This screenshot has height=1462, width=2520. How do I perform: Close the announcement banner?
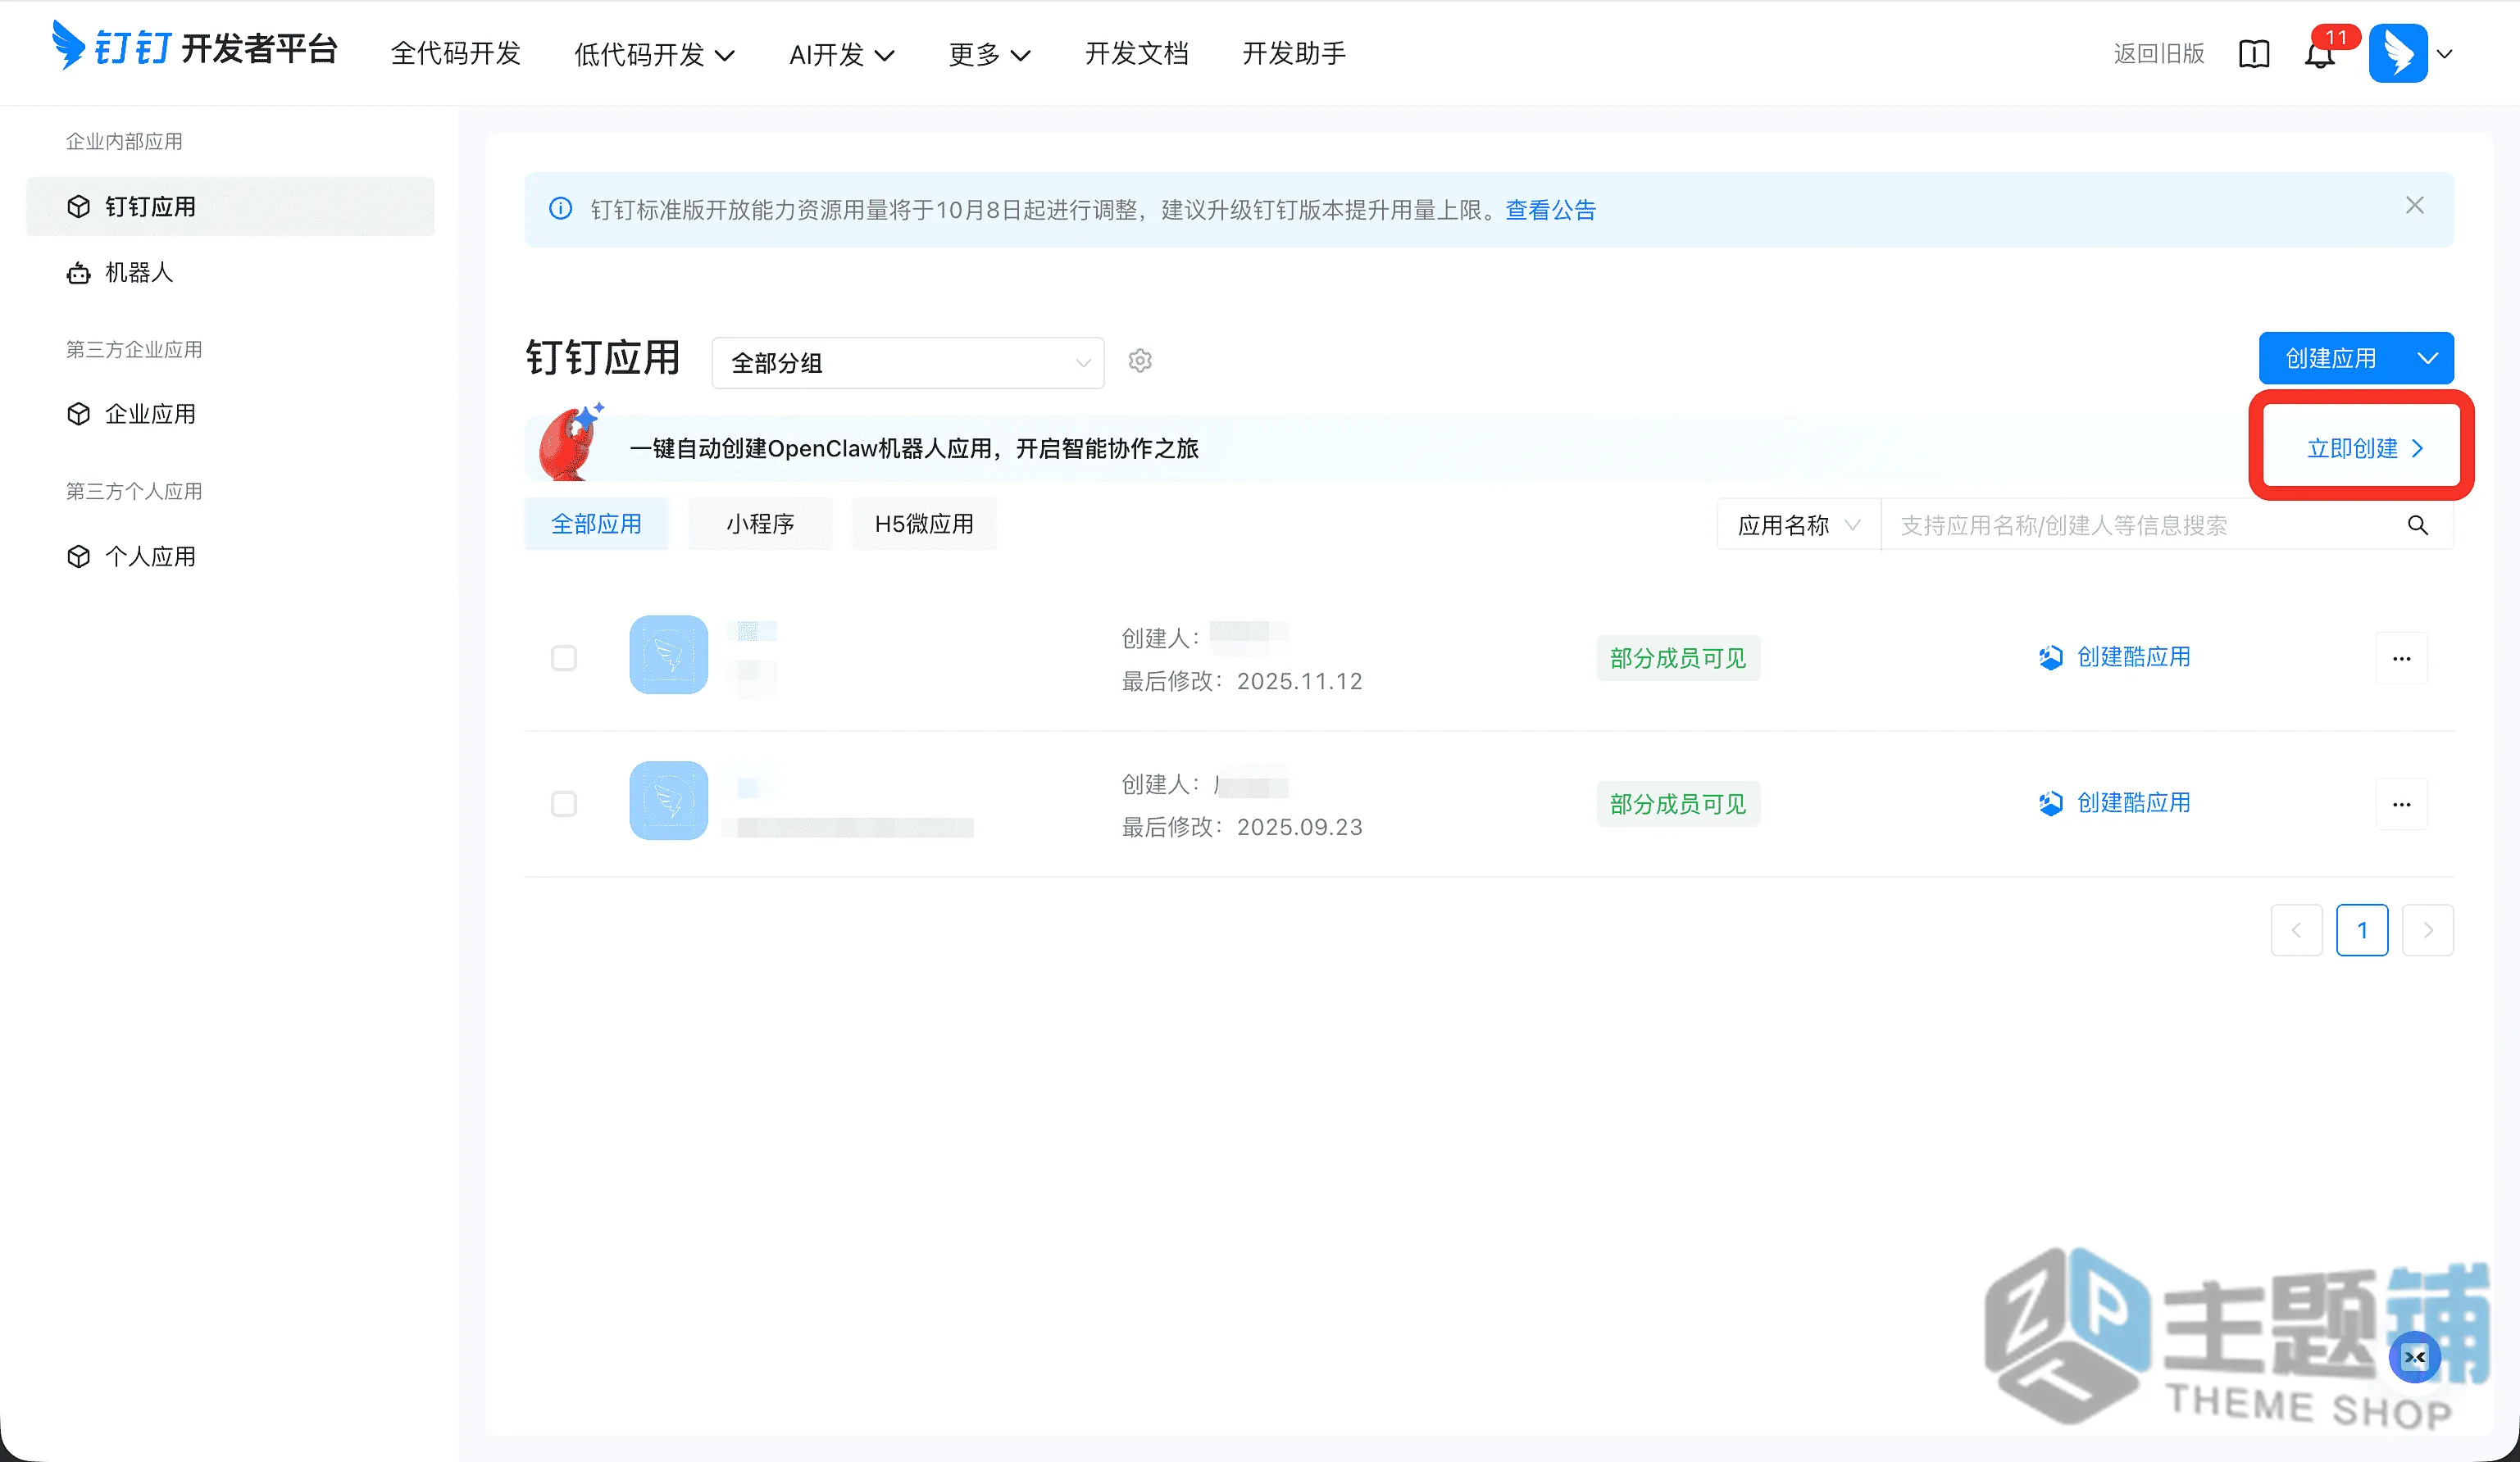[x=2414, y=205]
